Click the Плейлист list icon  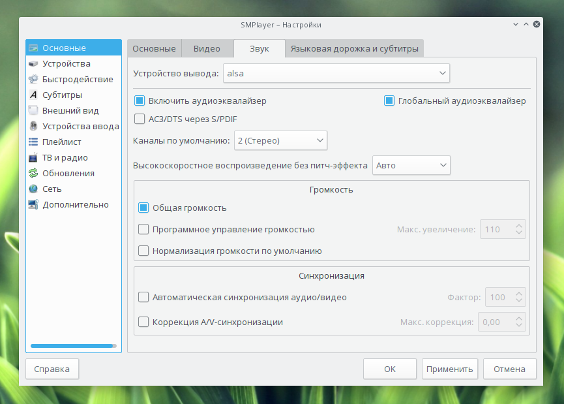pos(33,142)
